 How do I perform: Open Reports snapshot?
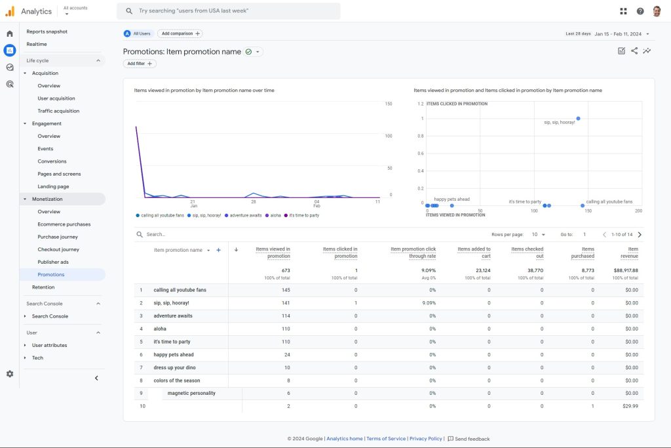(47, 31)
